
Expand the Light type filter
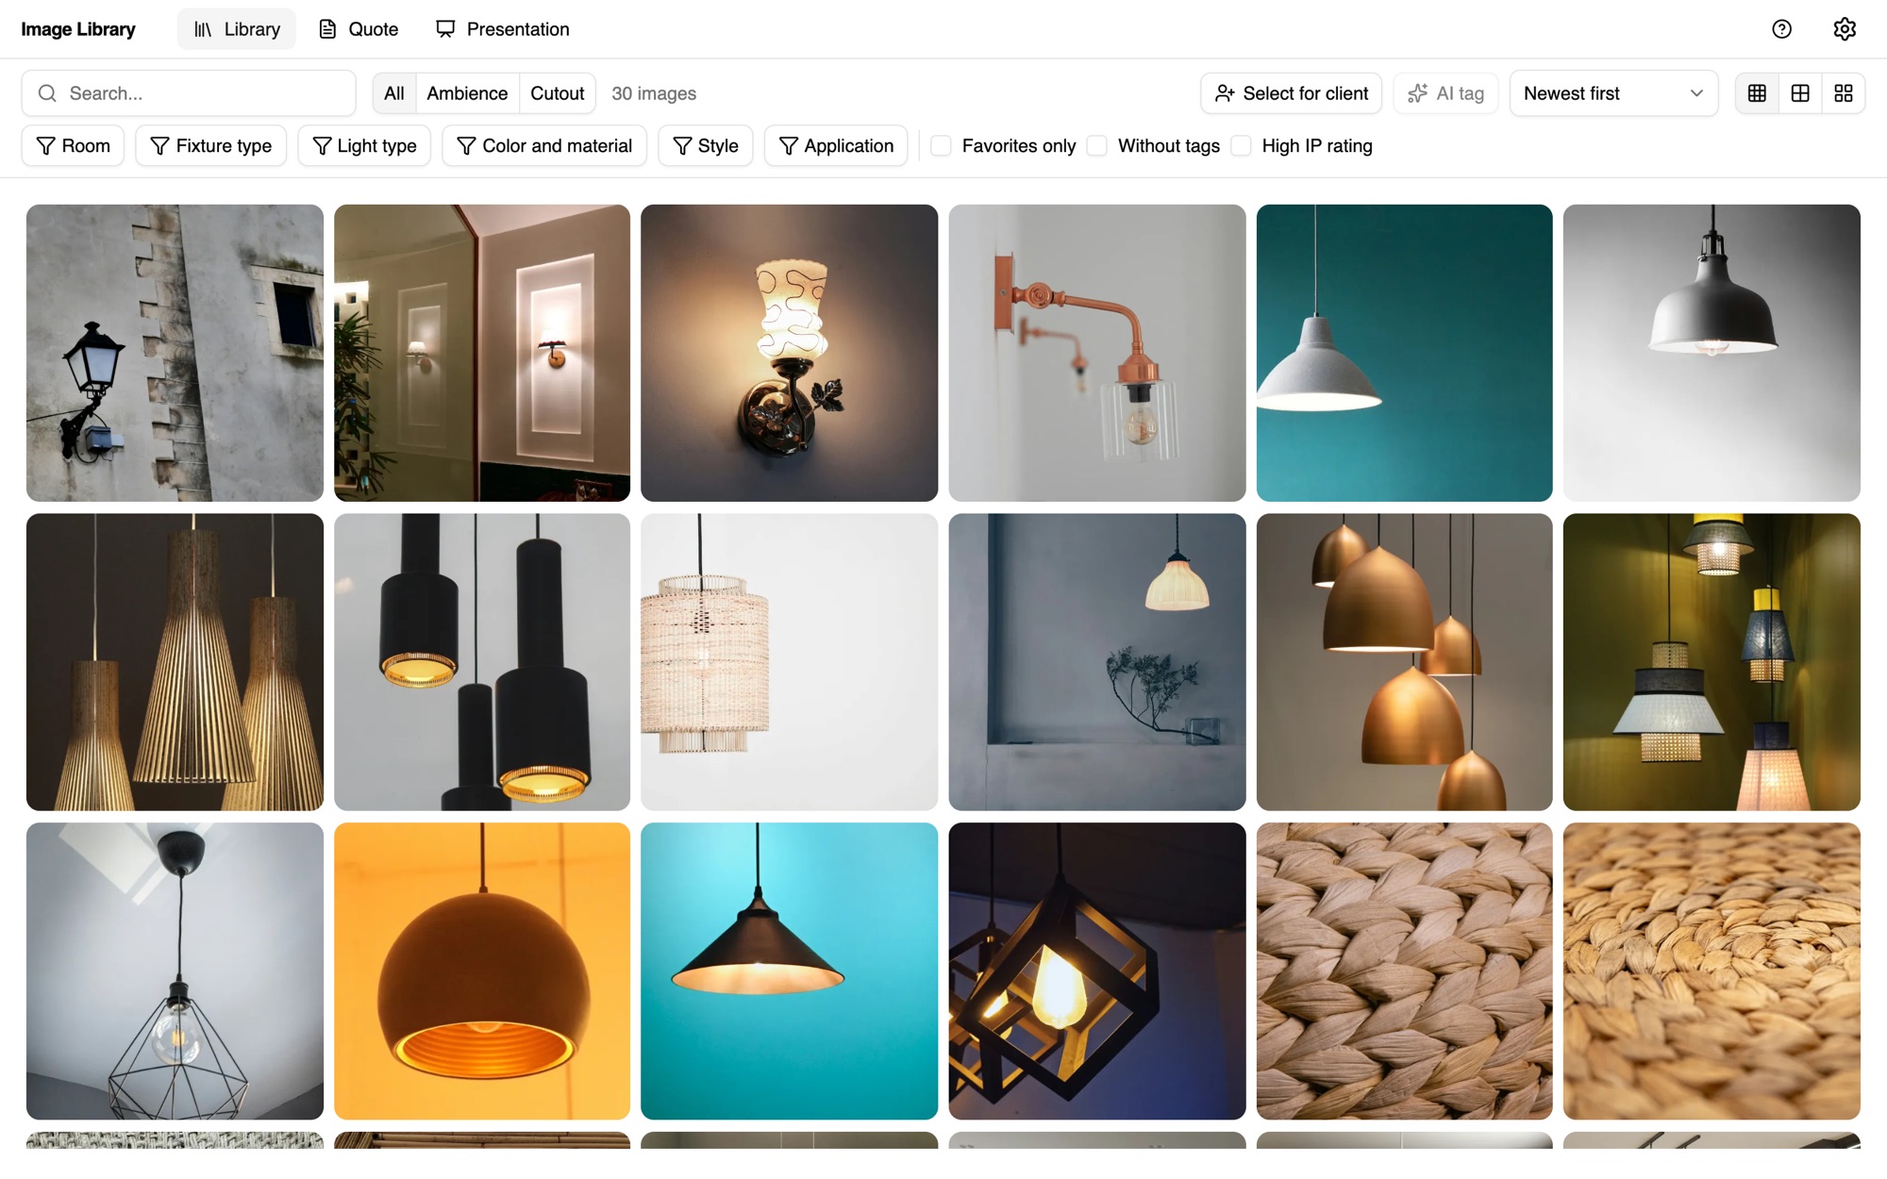pyautogui.click(x=364, y=146)
